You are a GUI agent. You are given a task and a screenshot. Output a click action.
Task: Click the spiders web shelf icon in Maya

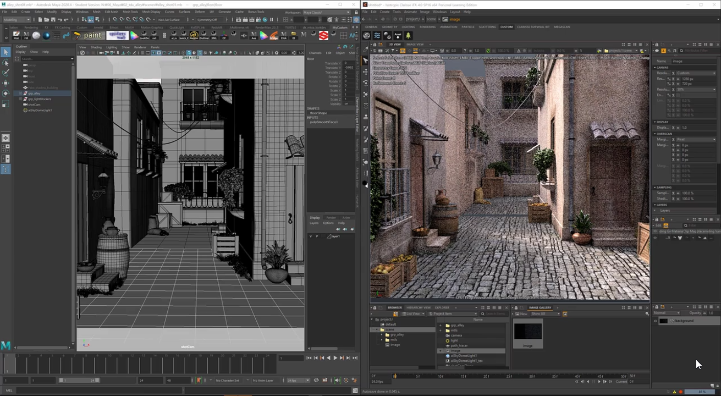[x=117, y=35]
